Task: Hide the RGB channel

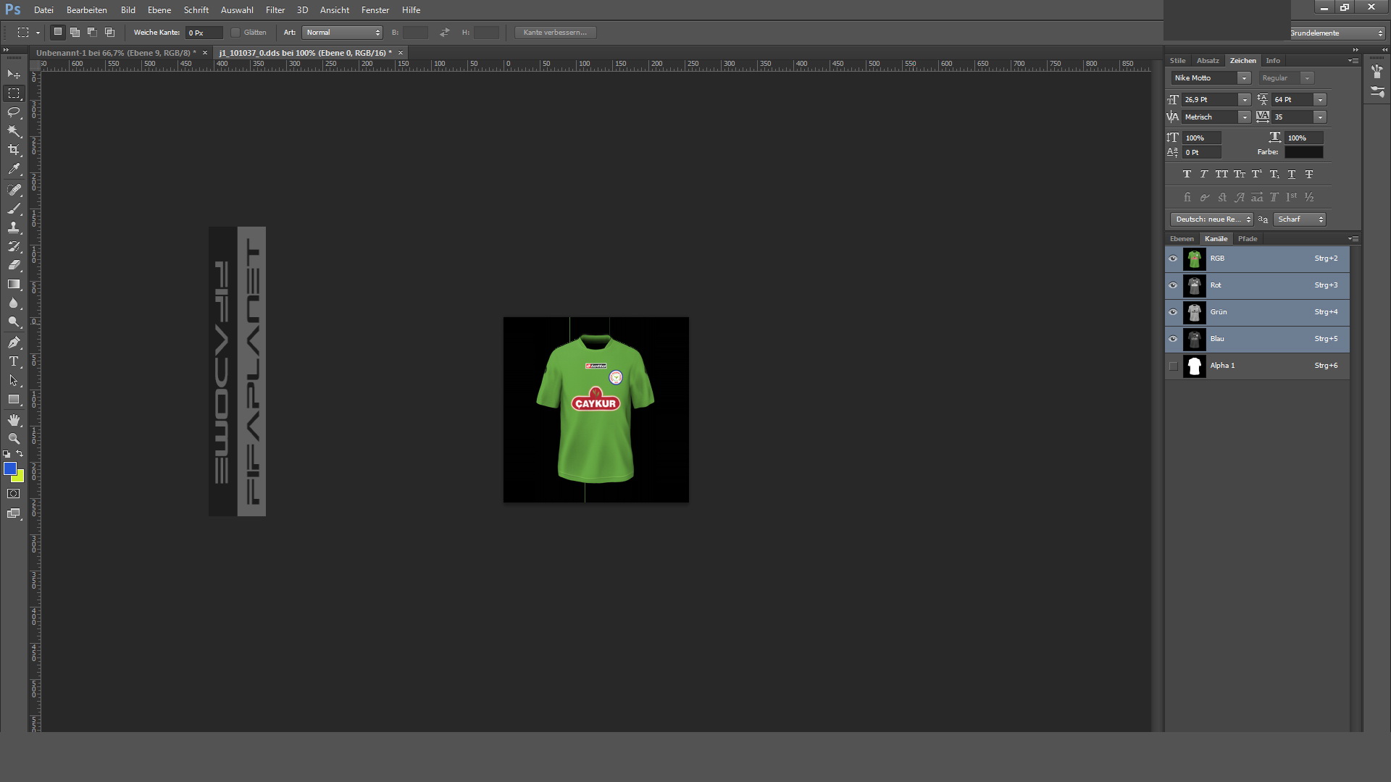Action: (1173, 258)
